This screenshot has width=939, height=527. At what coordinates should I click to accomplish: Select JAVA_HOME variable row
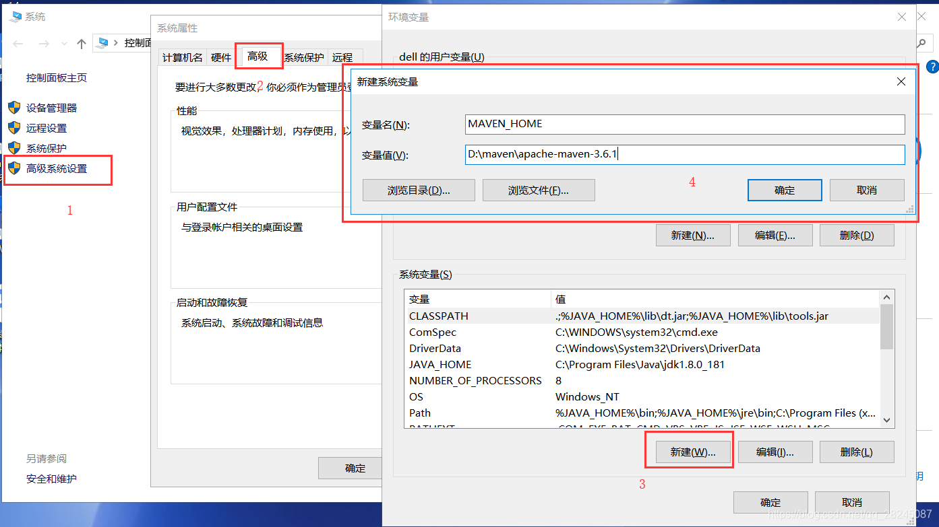642,364
